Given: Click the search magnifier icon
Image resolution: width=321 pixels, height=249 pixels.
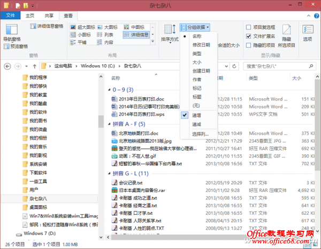Looking at the screenshot, I should tap(311, 66).
